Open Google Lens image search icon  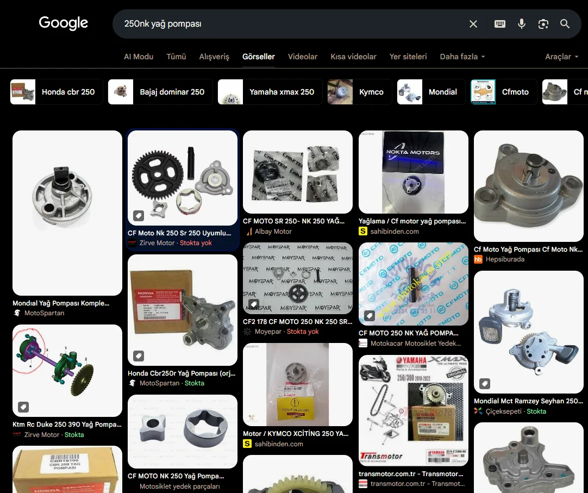tap(543, 24)
